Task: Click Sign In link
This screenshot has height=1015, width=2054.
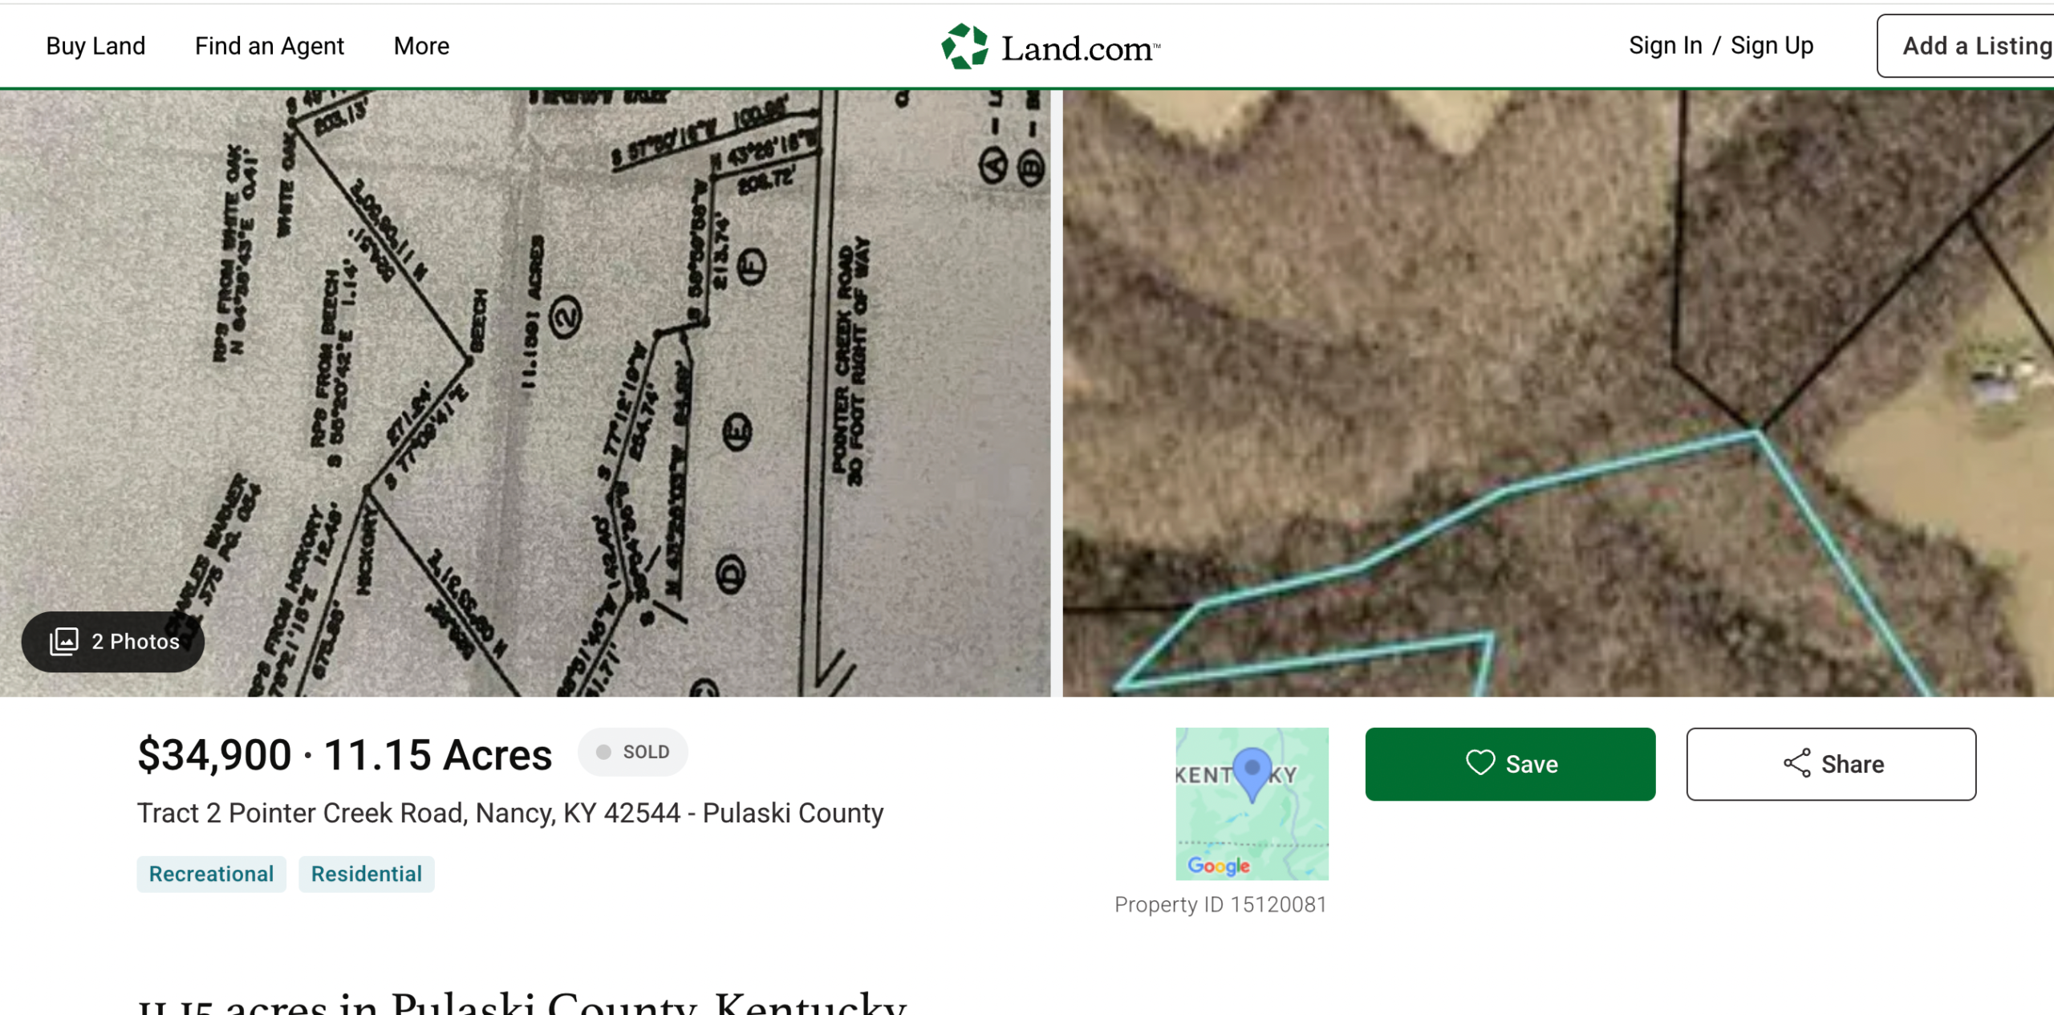Action: [1665, 46]
